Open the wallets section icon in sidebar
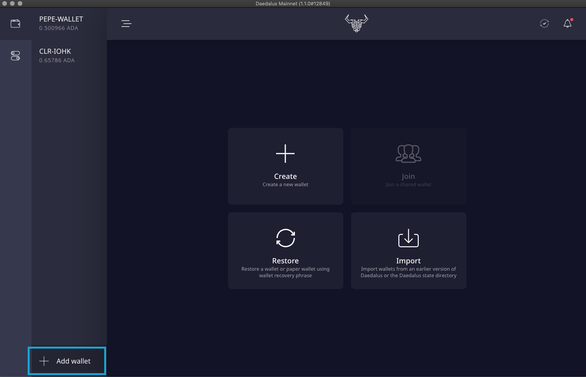The width and height of the screenshot is (586, 377). click(x=15, y=24)
